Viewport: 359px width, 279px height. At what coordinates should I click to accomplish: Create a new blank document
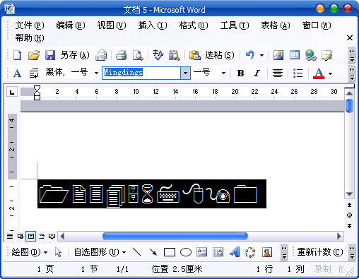point(17,55)
